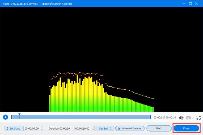Click the middle of the trim timeline bar

81,117
